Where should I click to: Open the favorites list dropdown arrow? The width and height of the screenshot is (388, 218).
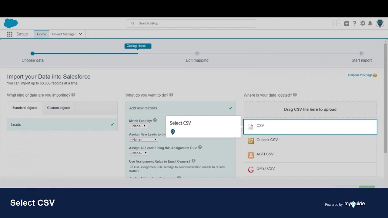(x=339, y=24)
